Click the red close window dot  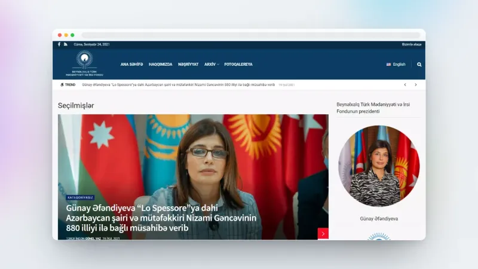tap(60, 35)
